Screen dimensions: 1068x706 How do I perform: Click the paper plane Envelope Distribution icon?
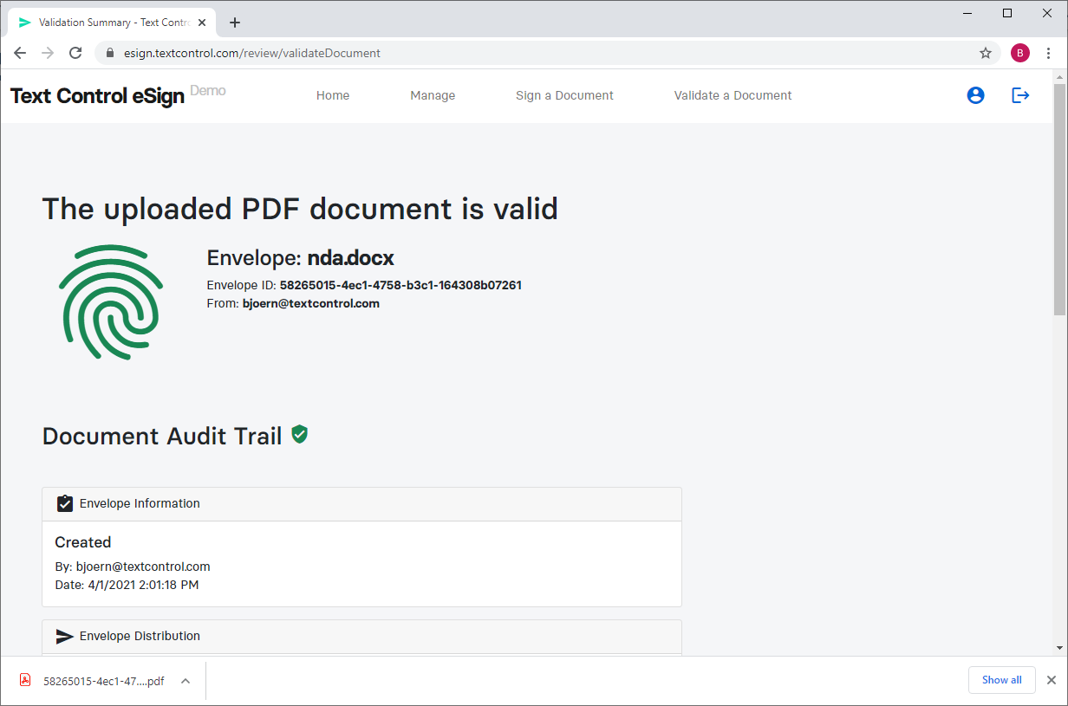64,637
